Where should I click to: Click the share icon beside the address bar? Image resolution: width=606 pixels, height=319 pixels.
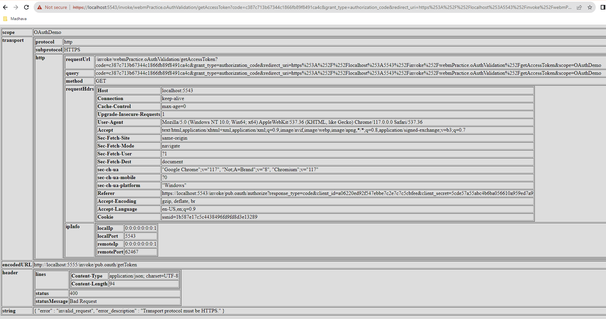tap(580, 7)
